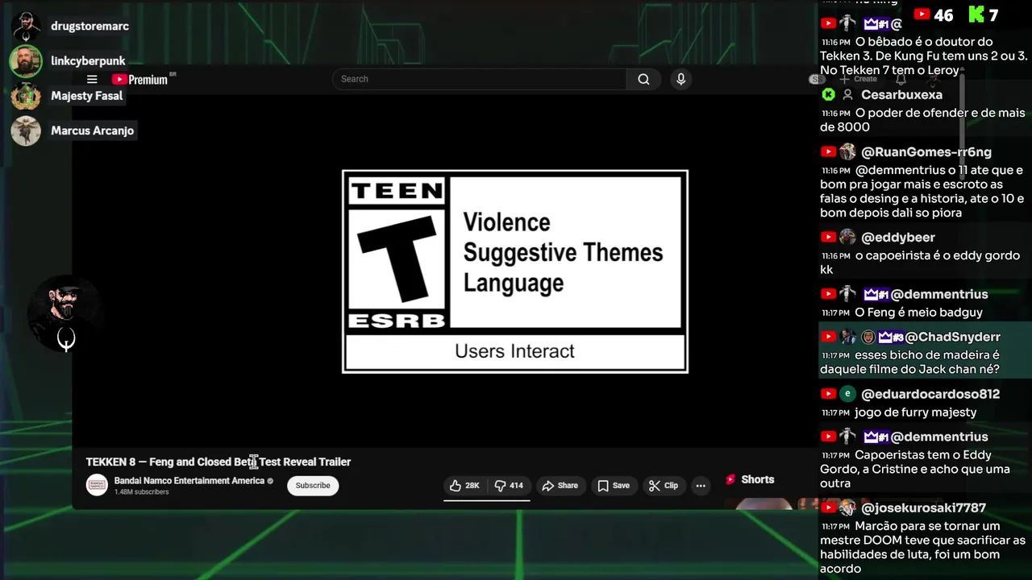Click the green Kick viewer count icon
This screenshot has width=1032, height=580.
click(976, 14)
